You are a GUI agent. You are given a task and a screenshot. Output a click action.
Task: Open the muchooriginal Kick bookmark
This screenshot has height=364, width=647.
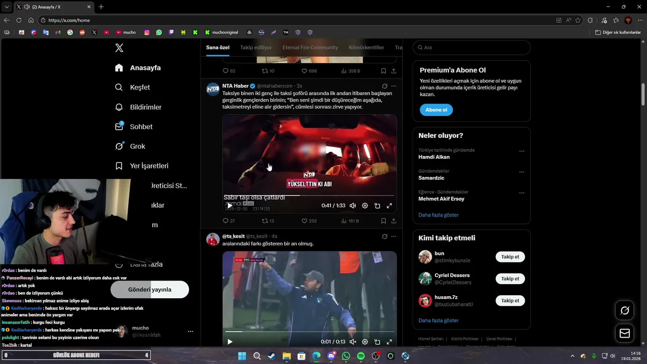click(x=221, y=32)
